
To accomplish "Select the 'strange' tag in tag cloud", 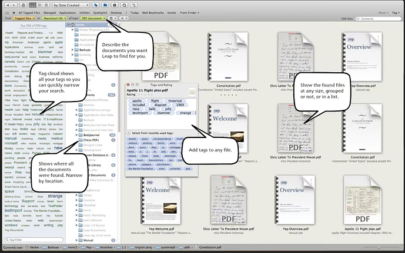I will pyautogui.click(x=55, y=196).
